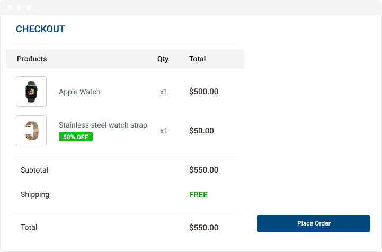Click the Qty column header
Image resolution: width=382 pixels, height=252 pixels.
click(163, 59)
